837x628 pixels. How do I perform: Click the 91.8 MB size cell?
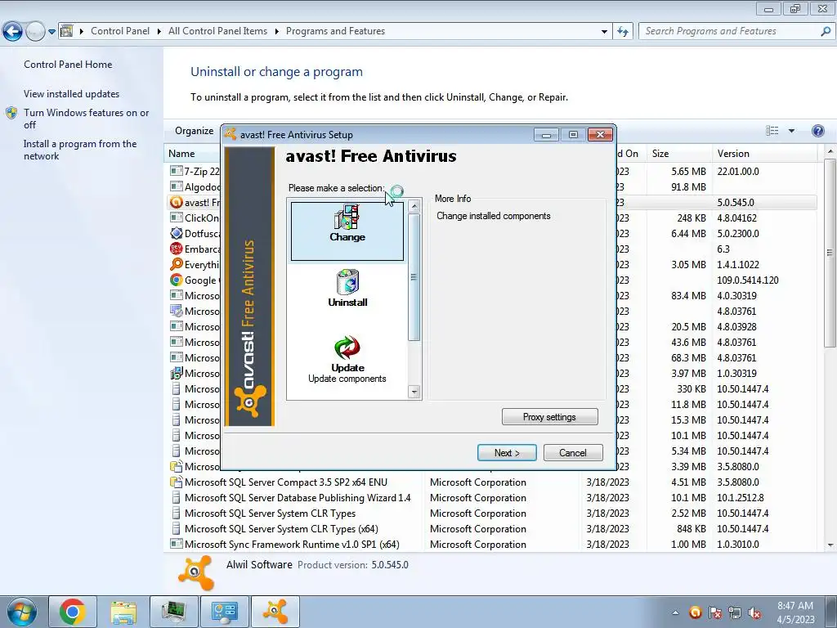(x=688, y=187)
